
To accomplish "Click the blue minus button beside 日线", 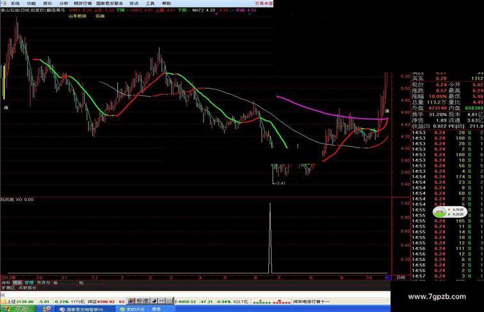I will tap(388, 277).
